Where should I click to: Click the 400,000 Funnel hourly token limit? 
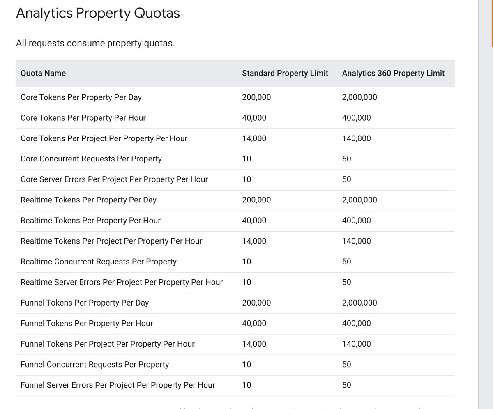point(356,323)
